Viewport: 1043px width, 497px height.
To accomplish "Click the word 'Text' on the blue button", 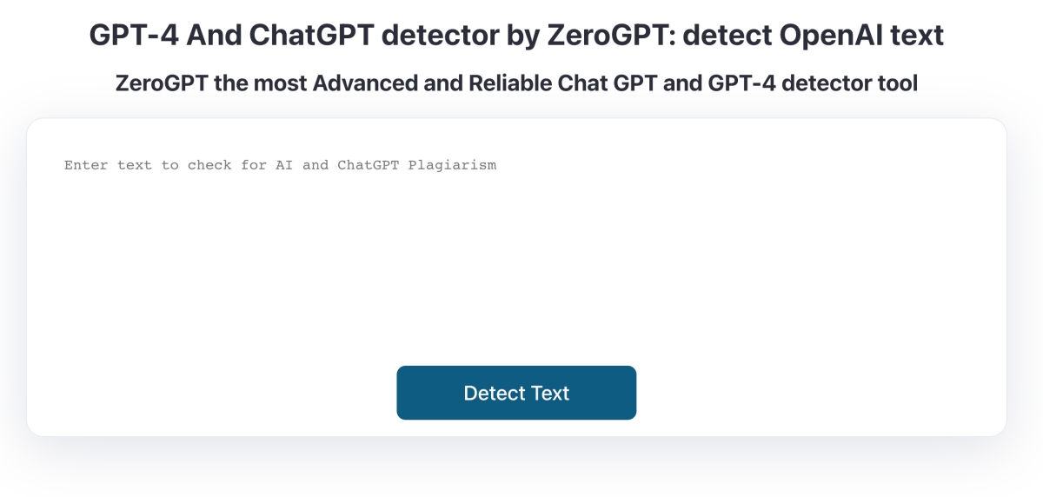I will 550,393.
